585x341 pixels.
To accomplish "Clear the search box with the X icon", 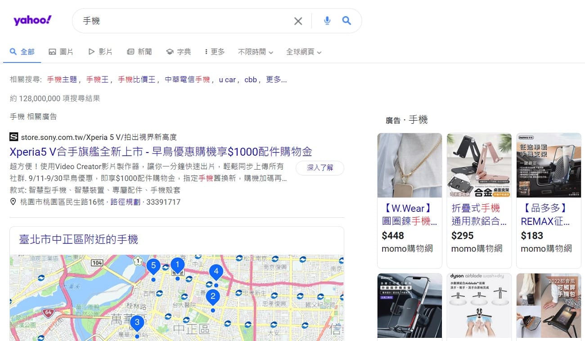I will [x=298, y=21].
